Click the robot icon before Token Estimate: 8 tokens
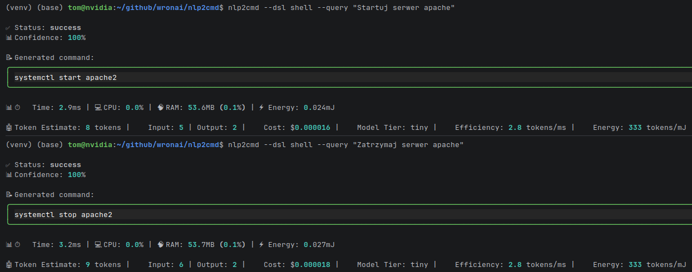This screenshot has height=272, width=692. point(8,128)
